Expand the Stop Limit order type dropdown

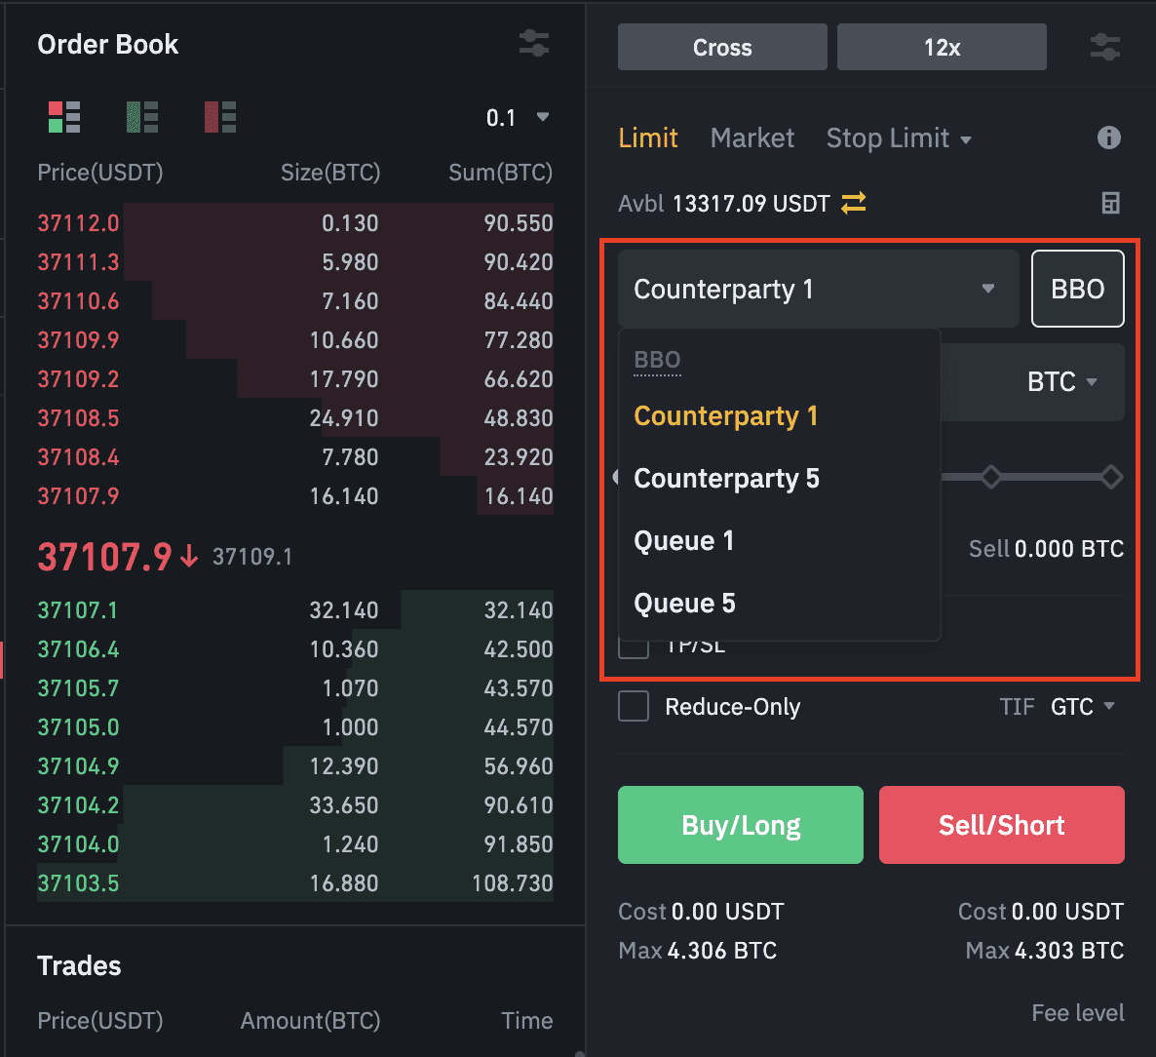click(x=899, y=137)
